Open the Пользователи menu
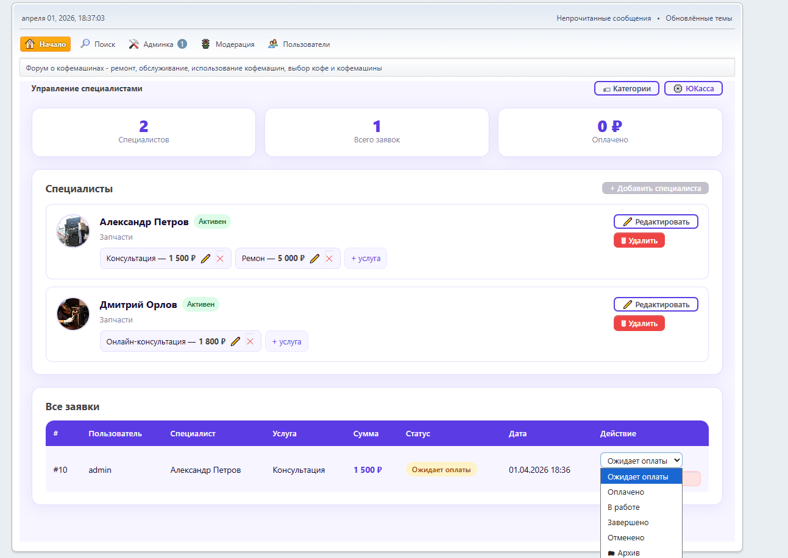788x558 pixels. pyautogui.click(x=299, y=44)
